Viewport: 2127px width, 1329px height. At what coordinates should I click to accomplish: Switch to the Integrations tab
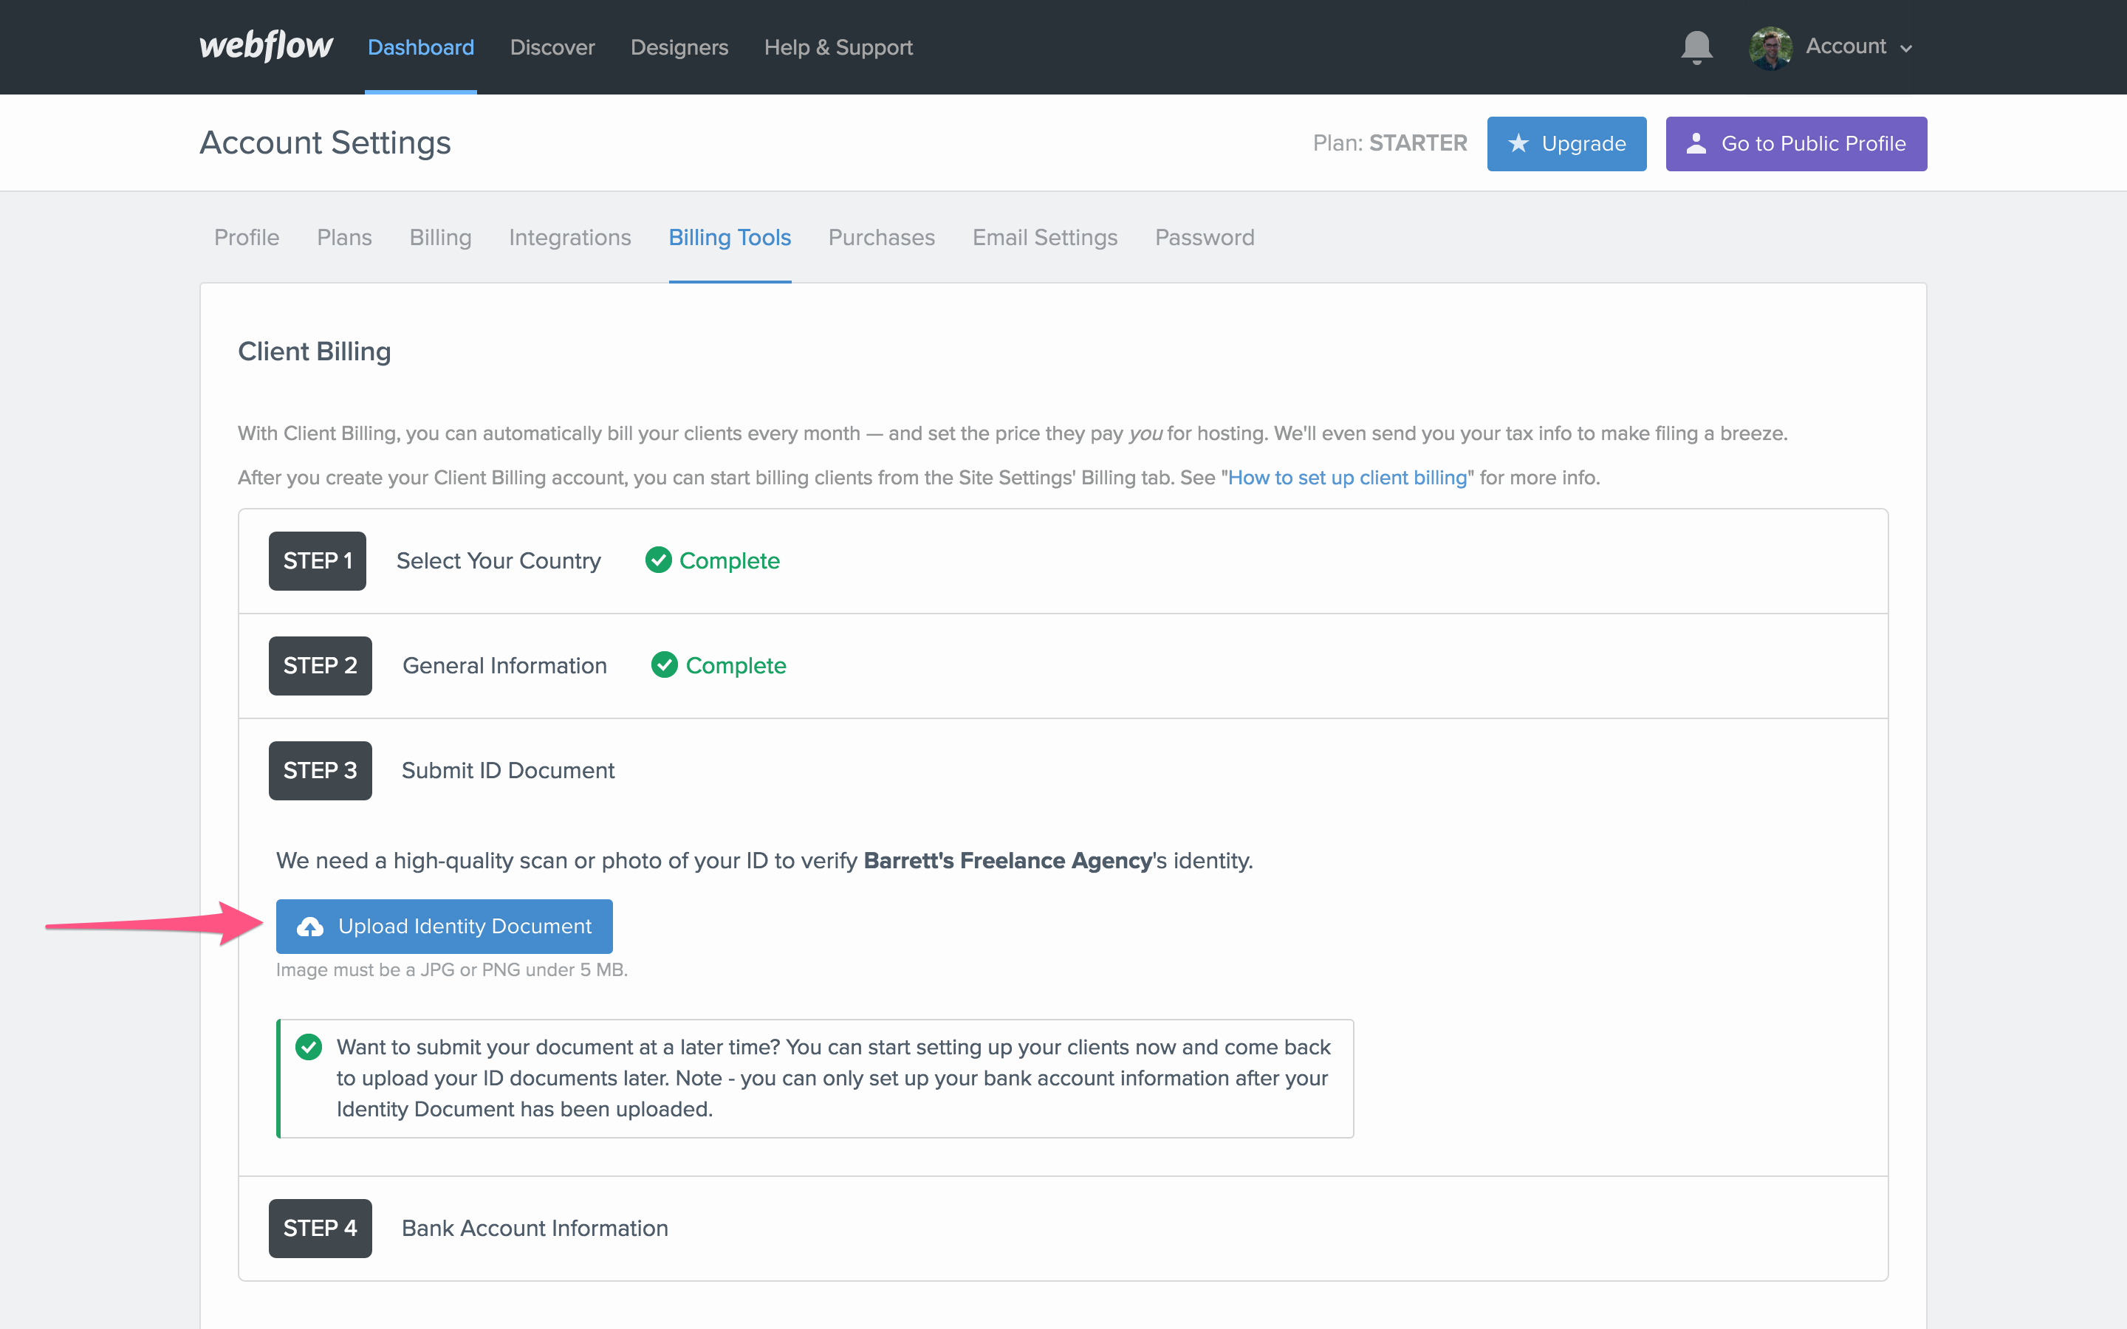(x=569, y=237)
